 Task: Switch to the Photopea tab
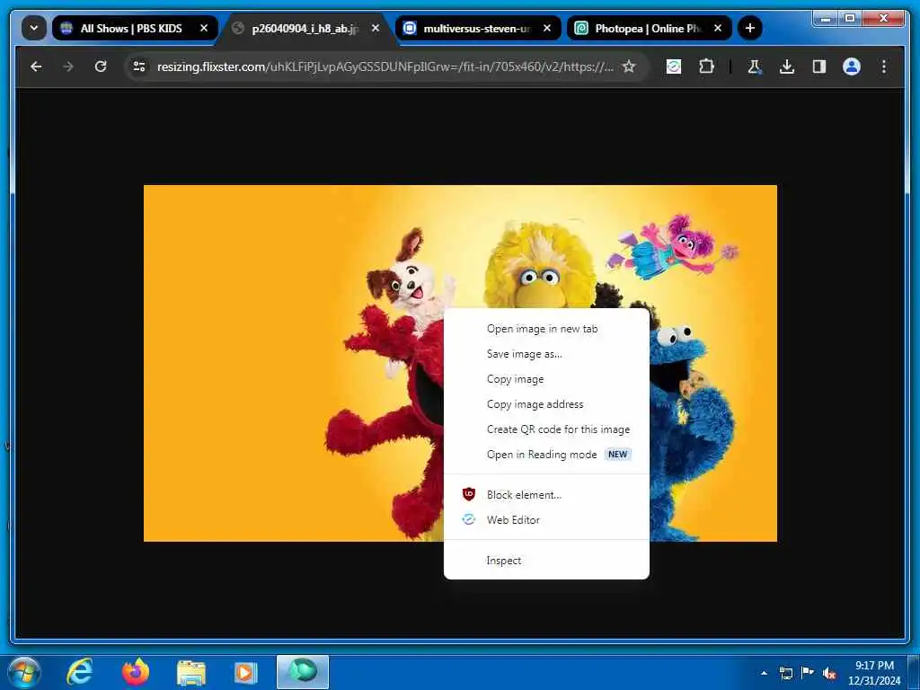[x=647, y=28]
